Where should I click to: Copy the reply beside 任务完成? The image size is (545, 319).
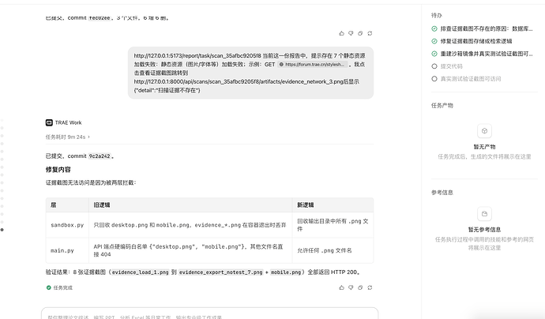[360, 287]
